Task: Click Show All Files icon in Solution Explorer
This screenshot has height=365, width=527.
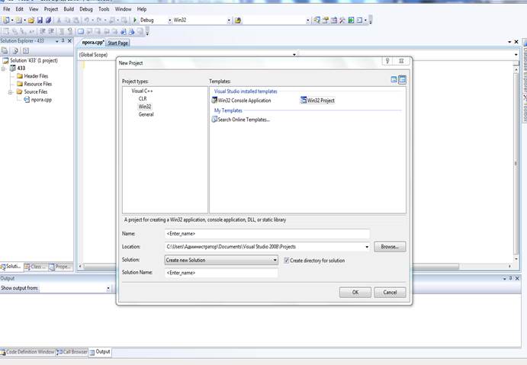Action: 15,51
